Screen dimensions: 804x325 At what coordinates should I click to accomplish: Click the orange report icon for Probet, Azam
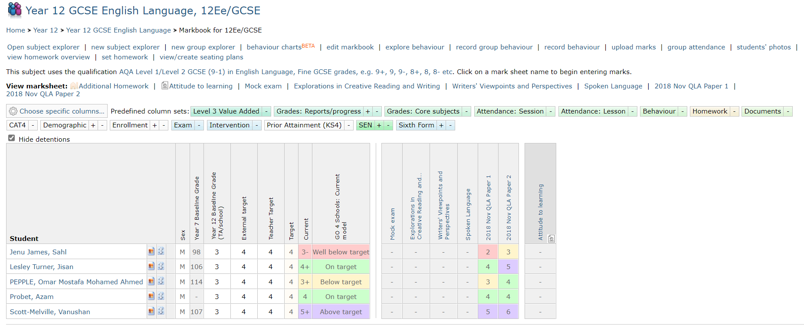[x=151, y=296]
